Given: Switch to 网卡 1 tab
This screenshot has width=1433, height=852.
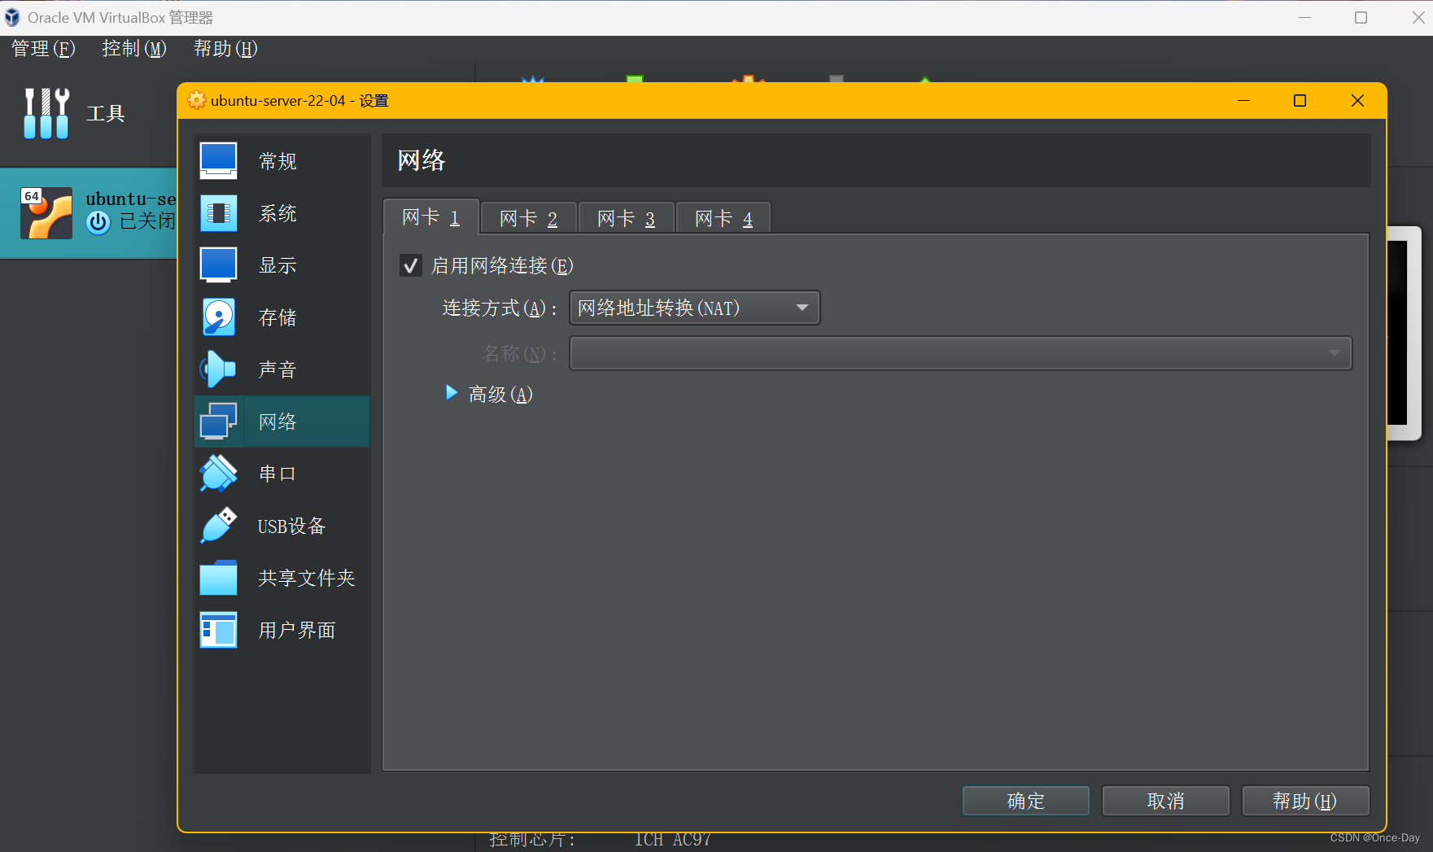Looking at the screenshot, I should pos(430,217).
